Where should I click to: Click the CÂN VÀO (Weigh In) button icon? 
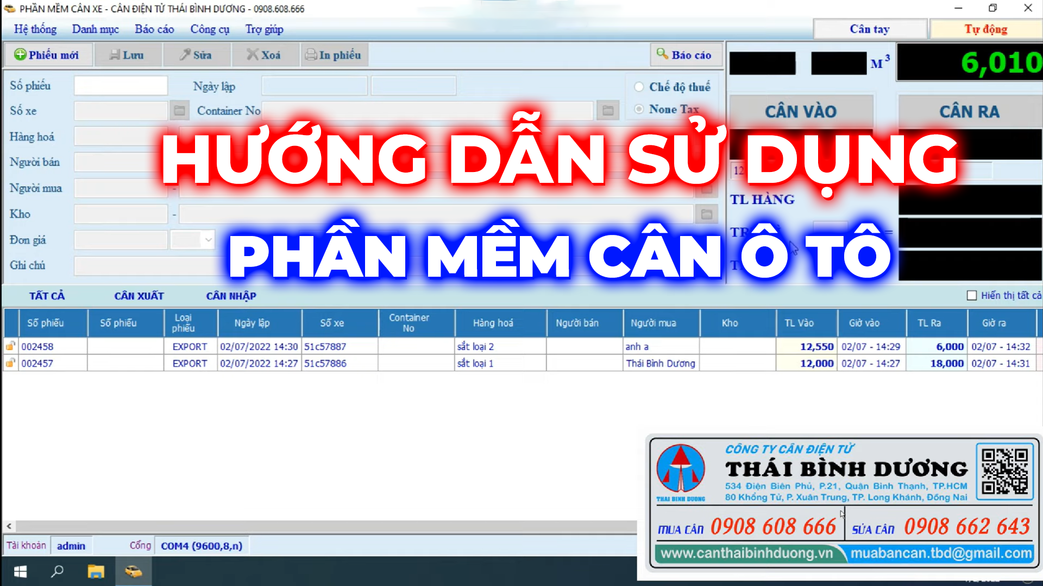tap(801, 112)
